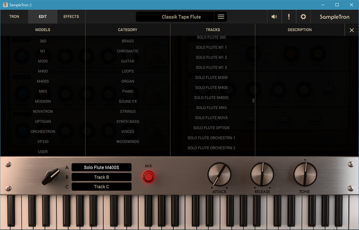Image resolution: width=359 pixels, height=230 pixels.
Task: Switch to the EDIT tab
Action: coord(43,17)
